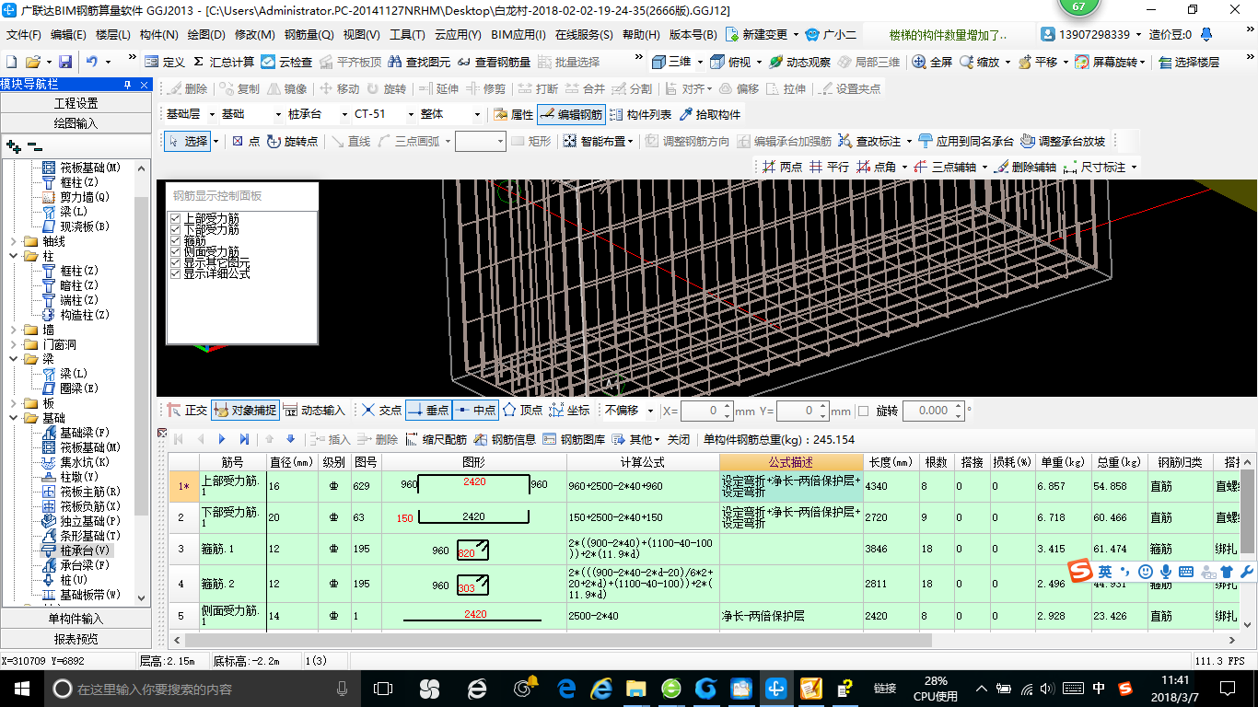Click 缩尺配筋 scaled rebar tool
Image resolution: width=1258 pixels, height=707 pixels.
click(x=435, y=439)
